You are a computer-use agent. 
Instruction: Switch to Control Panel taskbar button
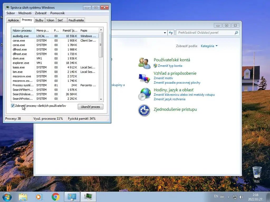coord(72,197)
